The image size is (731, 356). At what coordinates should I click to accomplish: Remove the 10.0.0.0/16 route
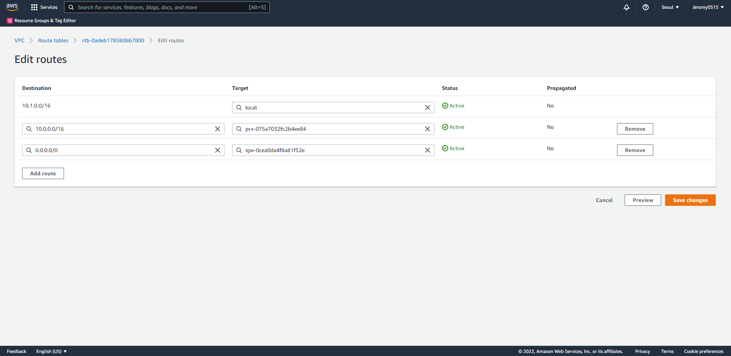635,129
